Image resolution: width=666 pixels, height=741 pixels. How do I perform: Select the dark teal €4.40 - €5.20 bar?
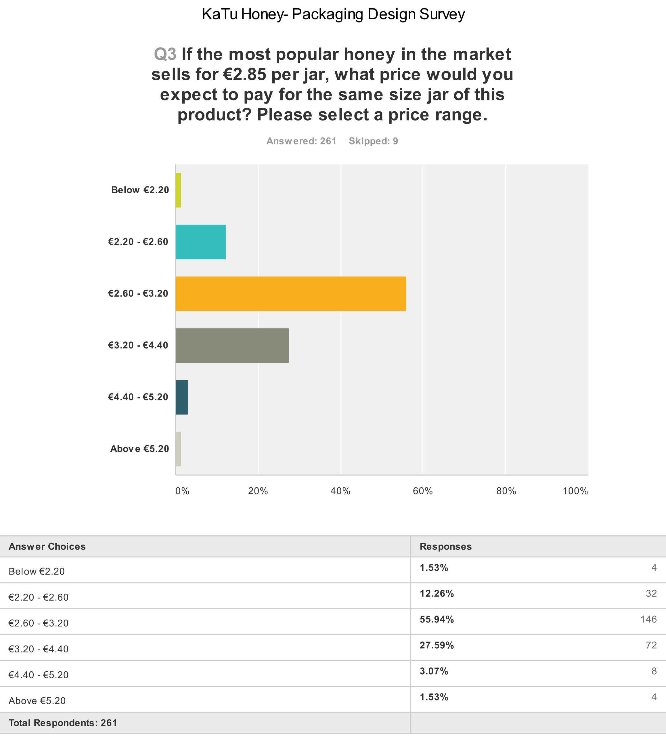[x=181, y=397]
